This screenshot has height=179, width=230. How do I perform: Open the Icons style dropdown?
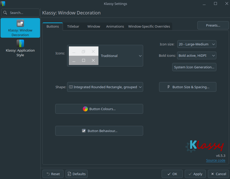pos(105,56)
